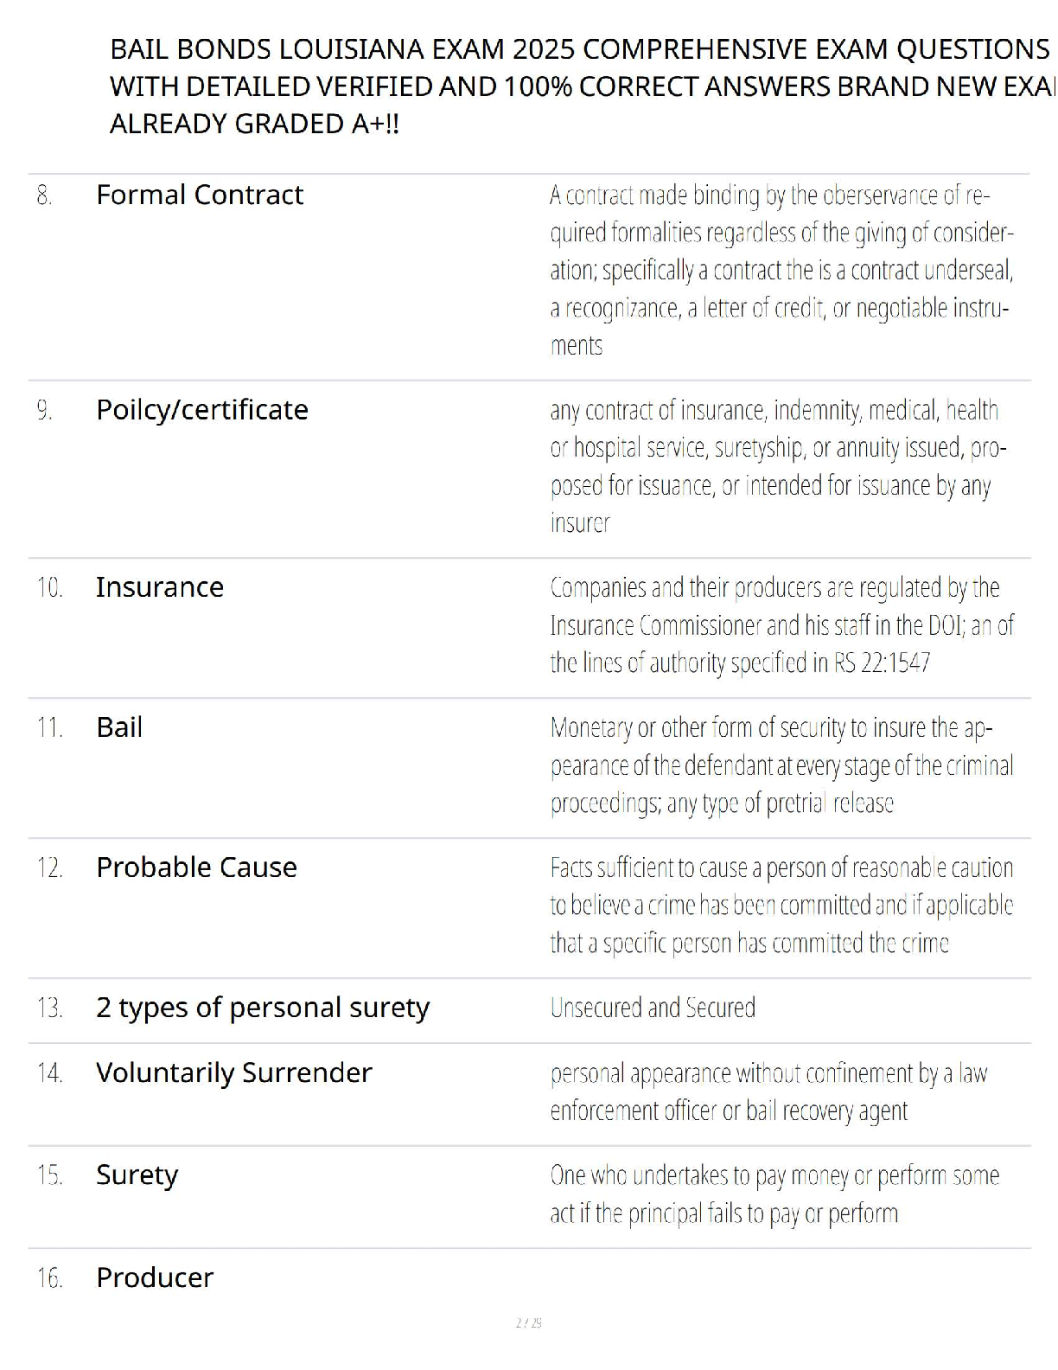The image size is (1058, 1370).
Task: Select the "Producer" term
Action: point(155,1277)
